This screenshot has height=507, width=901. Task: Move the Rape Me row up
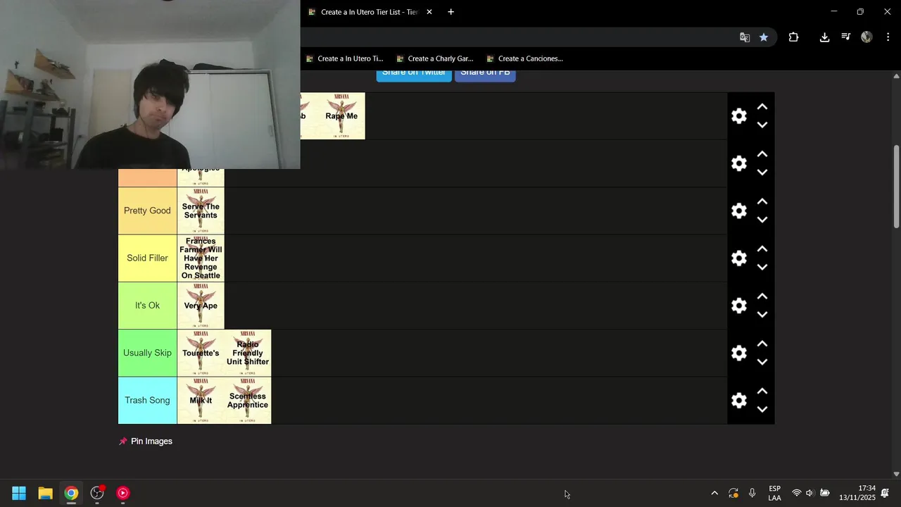762,107
